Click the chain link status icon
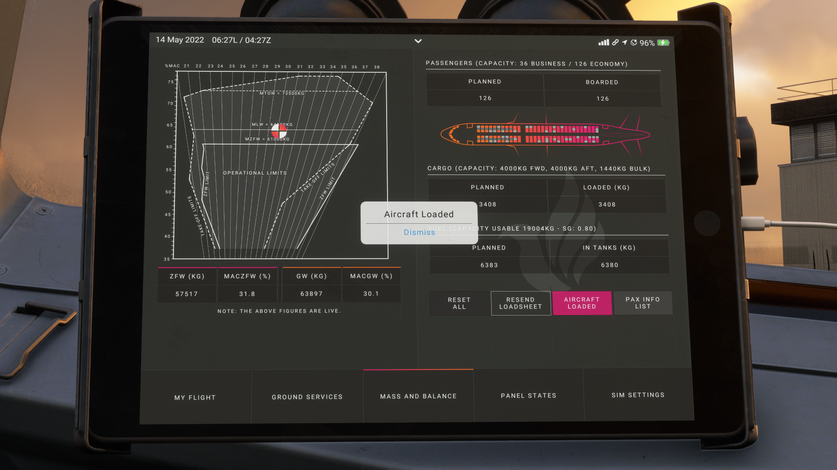Screen dimensions: 837x470 pyautogui.click(x=615, y=43)
